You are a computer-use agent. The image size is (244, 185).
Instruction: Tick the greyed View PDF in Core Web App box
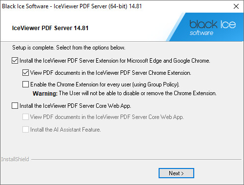coord(25,117)
